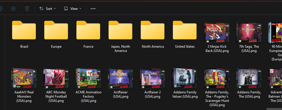The width and height of the screenshot is (282, 110).
Task: Click the 'Japan, North America' label
Action: 120,49
